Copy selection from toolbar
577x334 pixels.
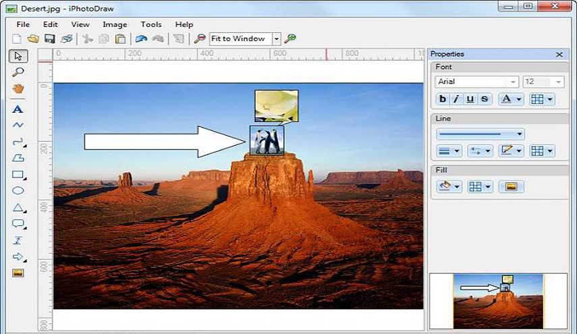tap(104, 38)
